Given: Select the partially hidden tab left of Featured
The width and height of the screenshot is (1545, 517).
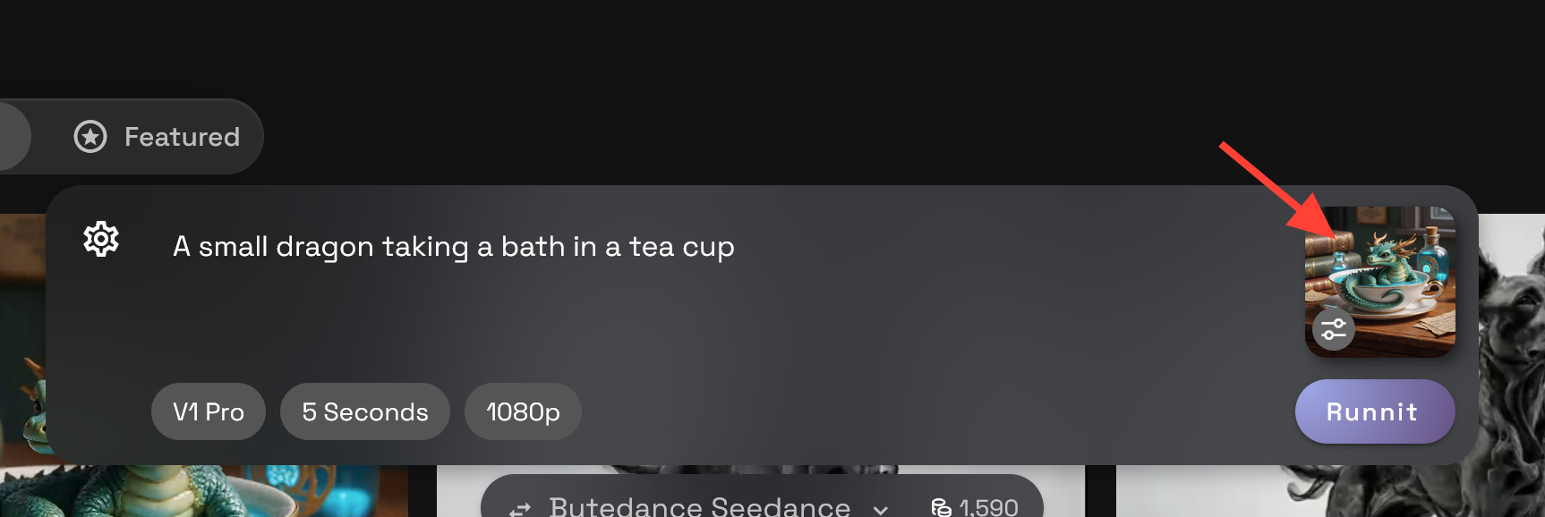Looking at the screenshot, I should tap(13, 137).
